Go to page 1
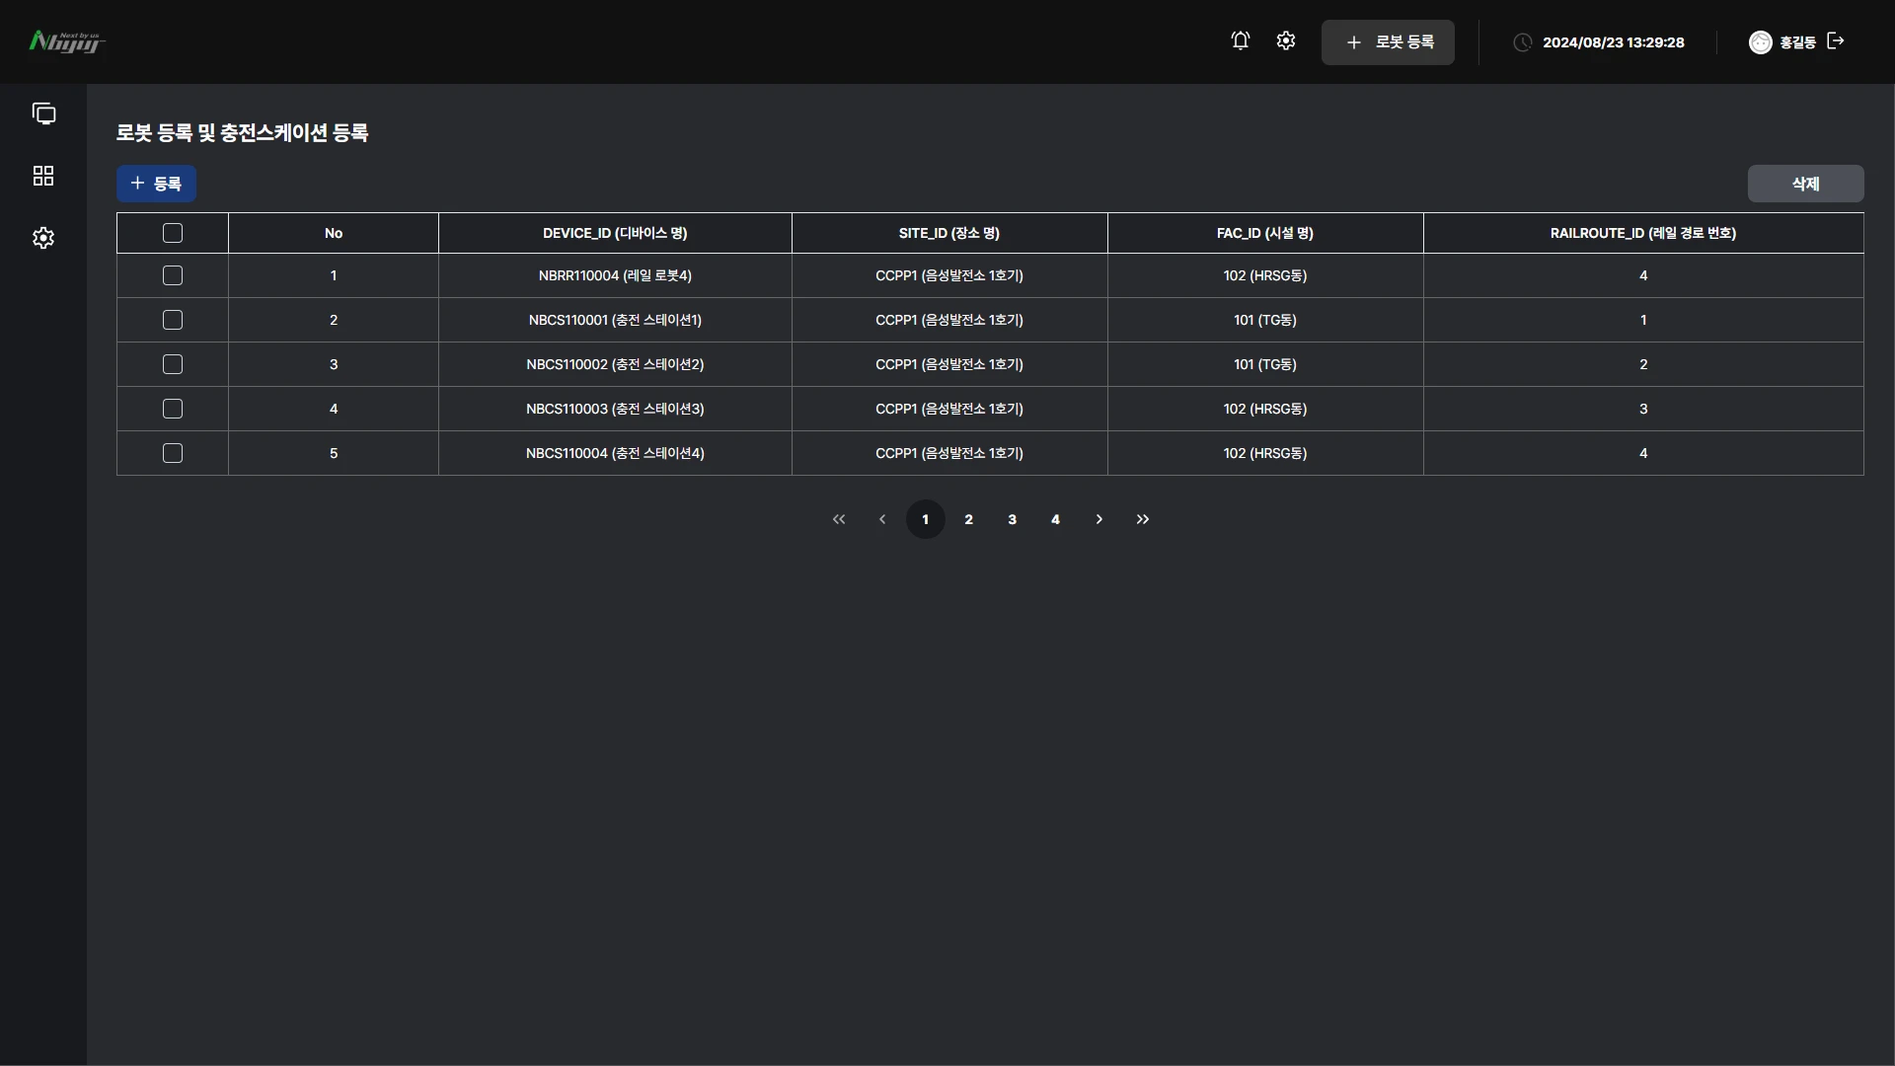Image resolution: width=1895 pixels, height=1066 pixels. point(926,519)
